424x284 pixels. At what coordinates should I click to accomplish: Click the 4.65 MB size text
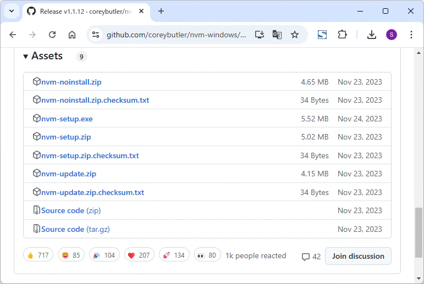315,82
